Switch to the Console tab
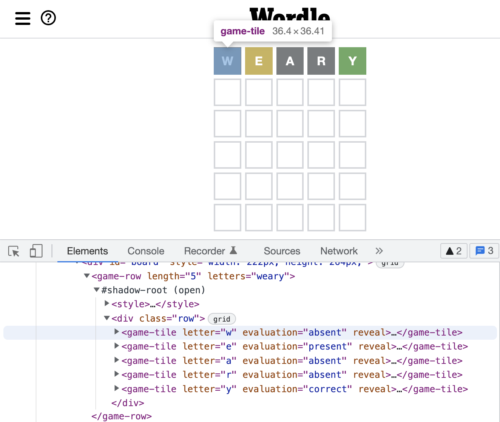Screen dimensions: 500x422 coord(146,251)
